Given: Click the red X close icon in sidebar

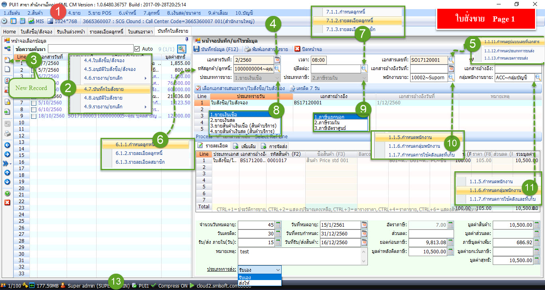Looking at the screenshot, I should (x=7, y=203).
